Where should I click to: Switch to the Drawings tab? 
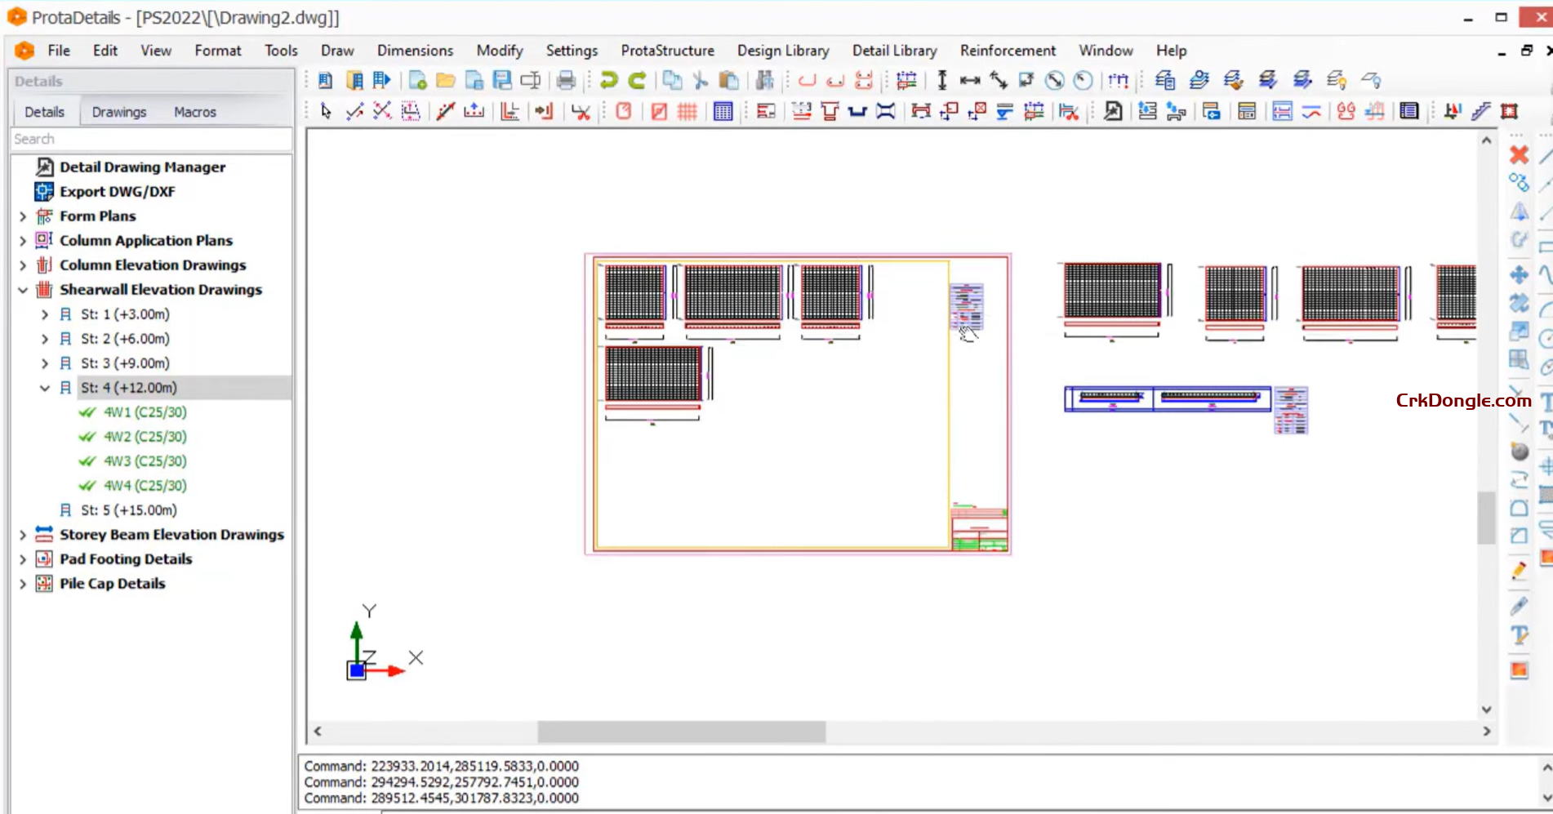tap(118, 112)
